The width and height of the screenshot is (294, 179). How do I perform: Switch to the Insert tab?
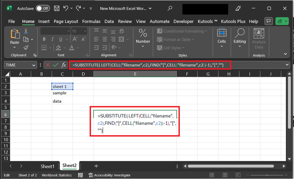point(44,21)
